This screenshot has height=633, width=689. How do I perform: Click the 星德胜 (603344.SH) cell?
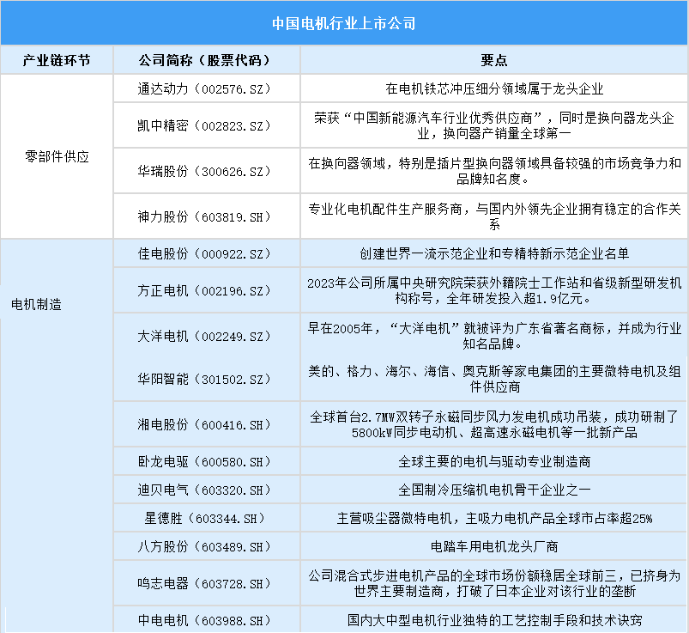(204, 518)
